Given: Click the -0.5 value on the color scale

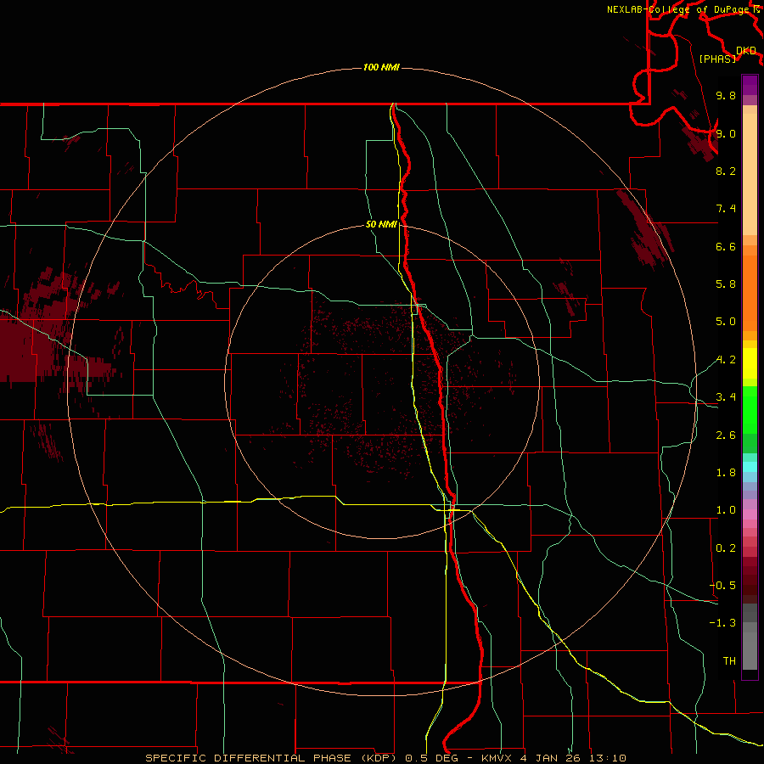Looking at the screenshot, I should pyautogui.click(x=722, y=586).
